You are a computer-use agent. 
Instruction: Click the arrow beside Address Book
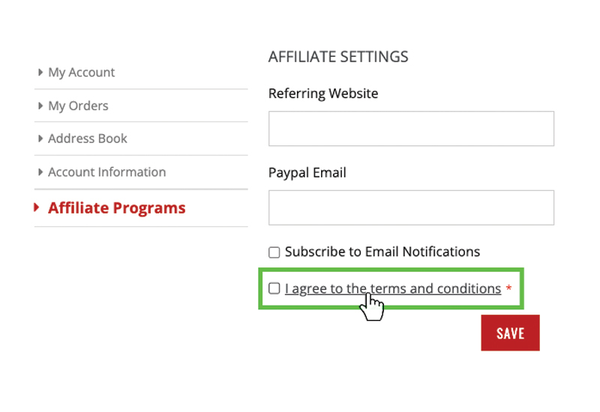pos(40,139)
